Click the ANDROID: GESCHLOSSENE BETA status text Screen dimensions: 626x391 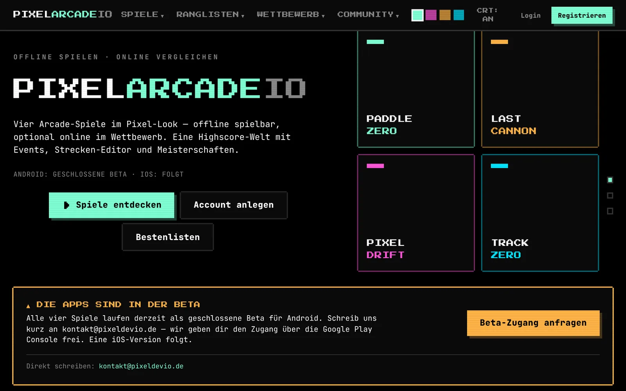pos(99,174)
